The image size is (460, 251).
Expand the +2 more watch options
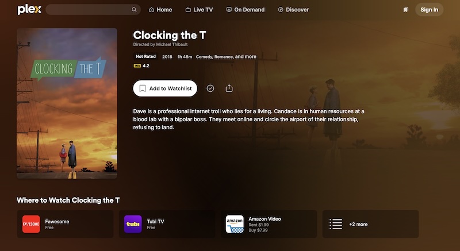[370, 224]
